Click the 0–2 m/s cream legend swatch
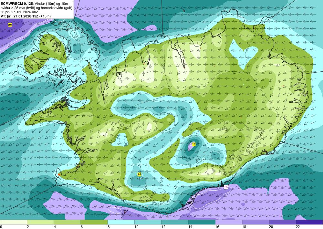 [x=13, y=222]
